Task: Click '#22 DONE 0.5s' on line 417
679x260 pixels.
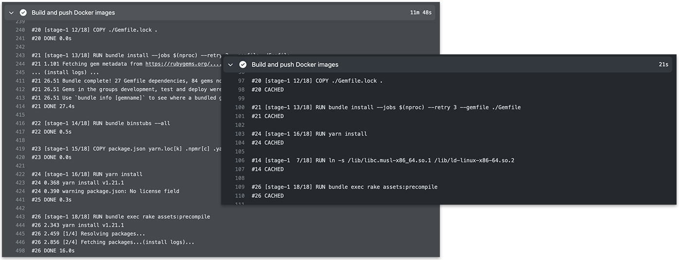Action: click(52, 131)
